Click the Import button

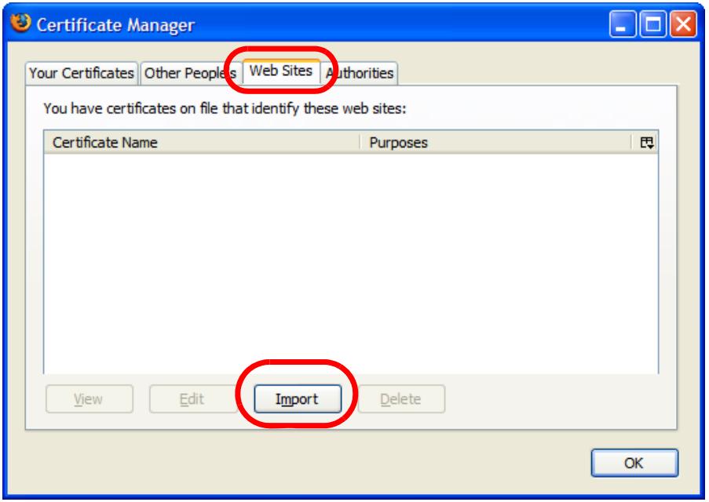pyautogui.click(x=297, y=399)
